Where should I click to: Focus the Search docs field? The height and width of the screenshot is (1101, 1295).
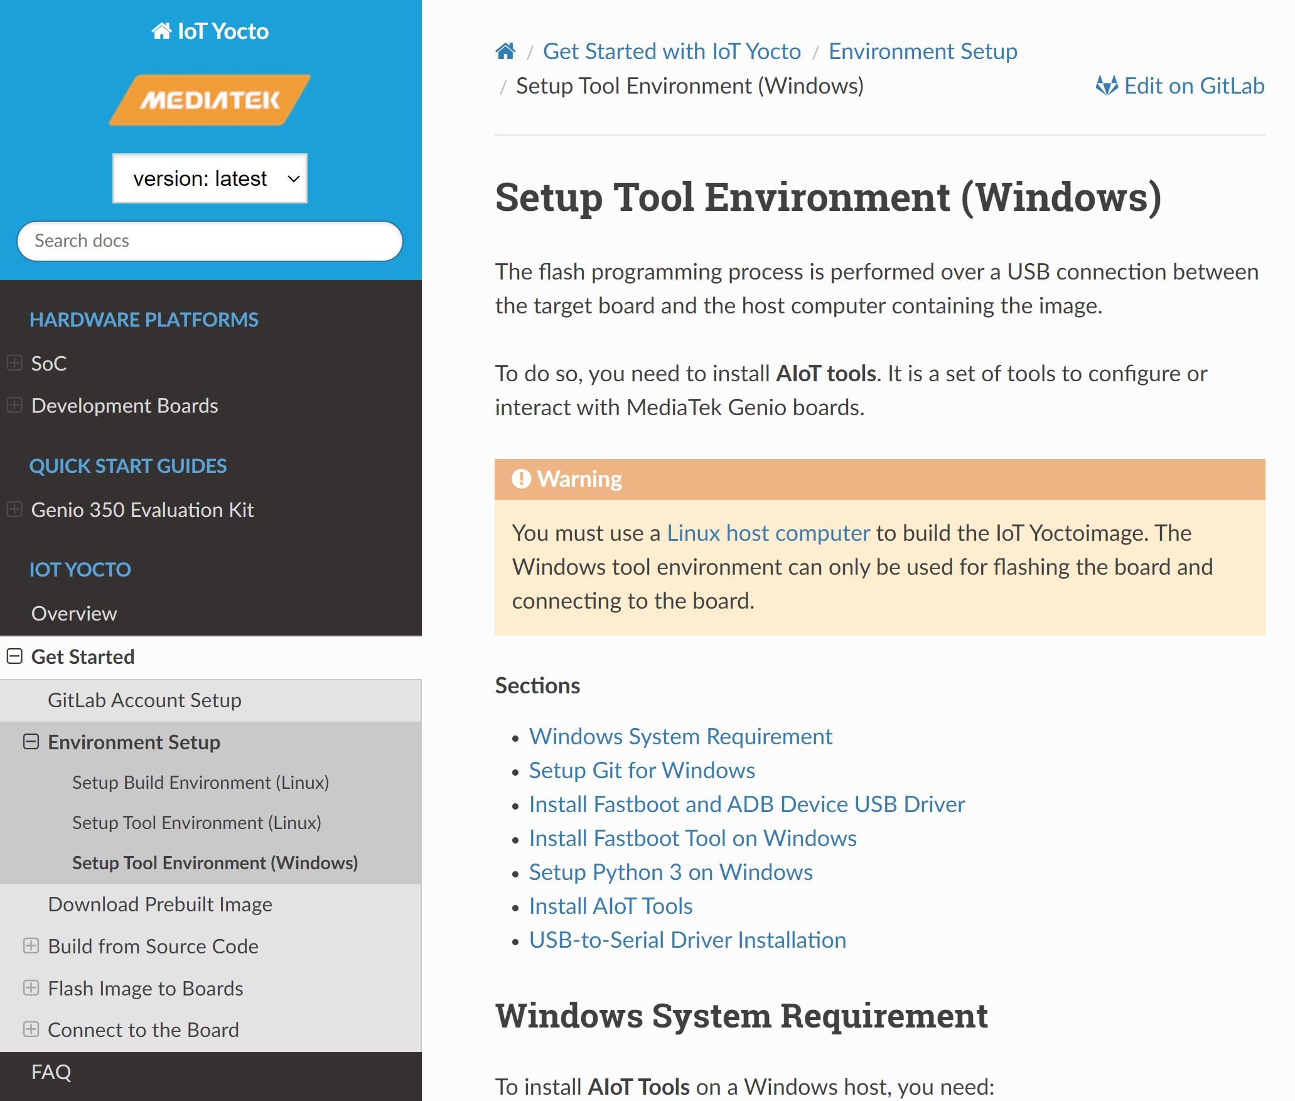210,241
